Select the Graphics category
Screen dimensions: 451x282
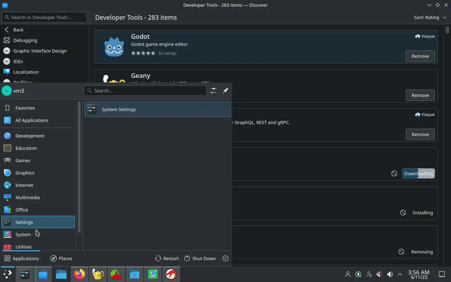tap(38, 173)
